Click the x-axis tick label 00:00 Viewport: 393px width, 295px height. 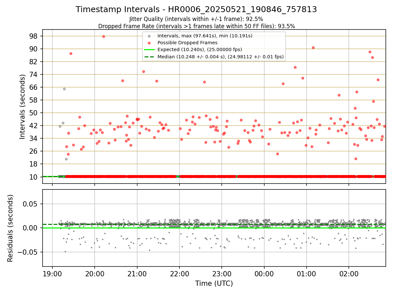point(264,273)
